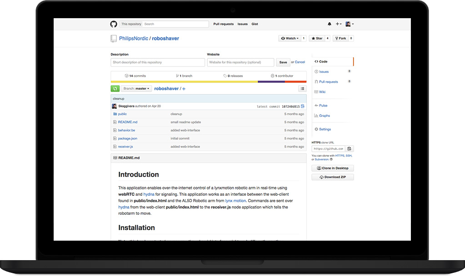The image size is (465, 276).
Task: Click the GitHub Octocat logo
Action: click(x=114, y=24)
